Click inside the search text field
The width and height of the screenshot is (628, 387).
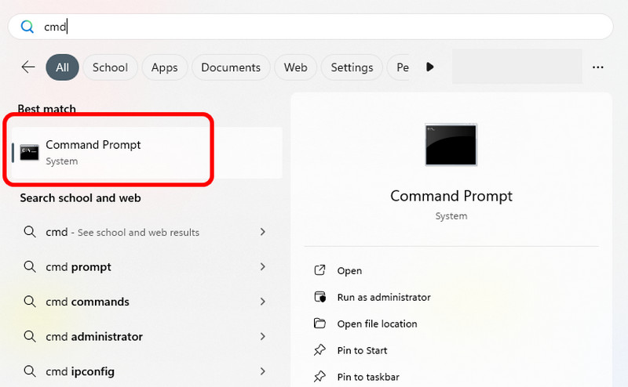314,27
